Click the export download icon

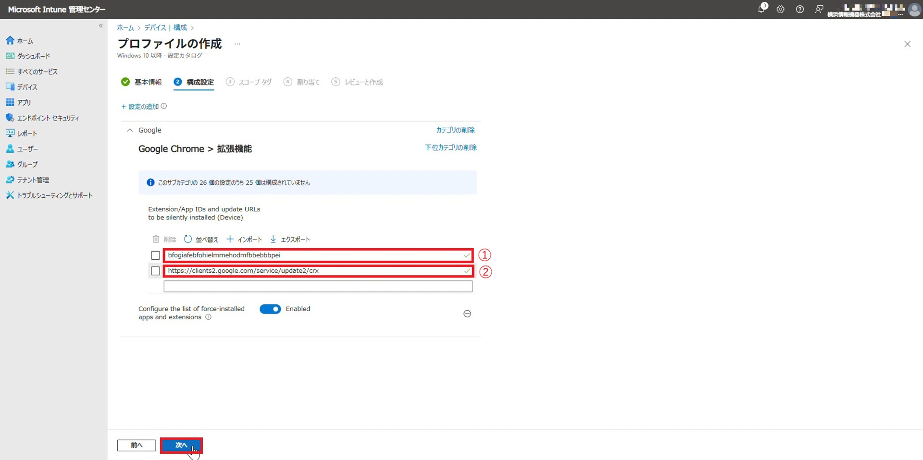point(273,239)
